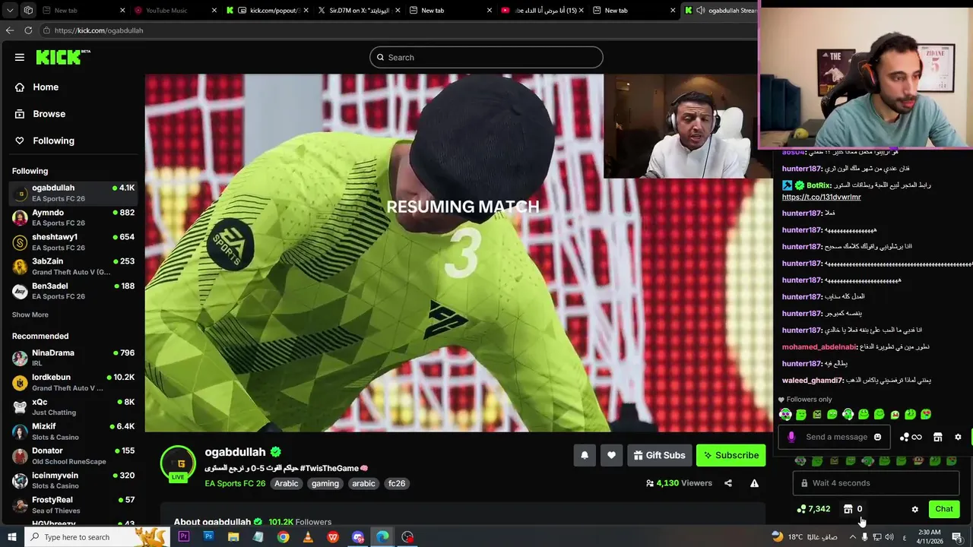
Task: Click the EA Sports FC 26 category link
Action: point(235,483)
